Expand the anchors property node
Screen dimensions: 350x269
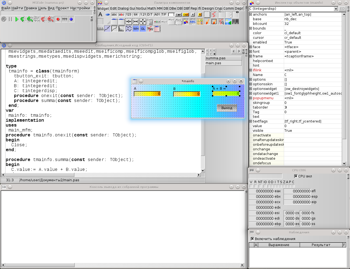(x=250, y=14)
